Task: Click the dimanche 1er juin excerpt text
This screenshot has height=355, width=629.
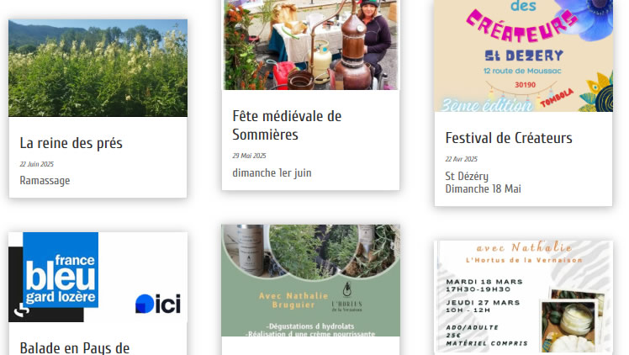Action: tap(272, 173)
